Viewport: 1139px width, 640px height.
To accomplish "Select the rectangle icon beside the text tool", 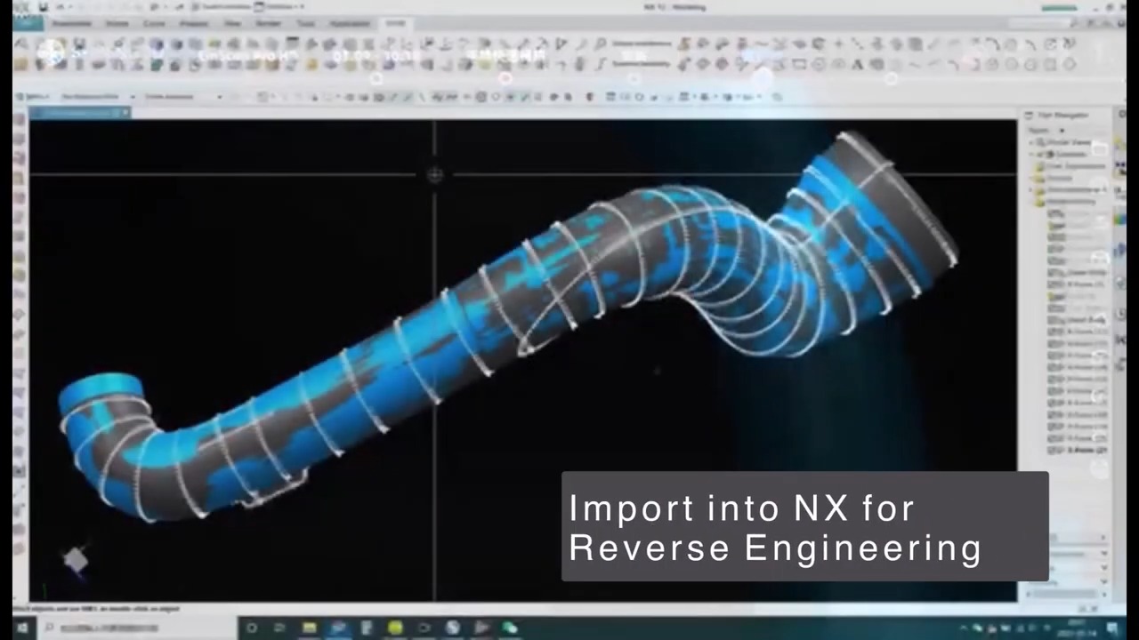I will 799,64.
